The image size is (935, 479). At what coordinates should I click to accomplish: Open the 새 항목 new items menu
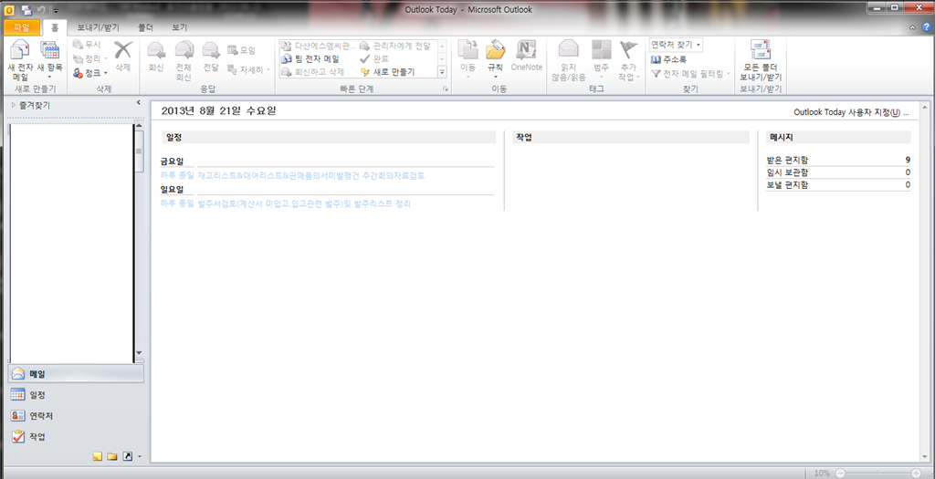click(49, 60)
